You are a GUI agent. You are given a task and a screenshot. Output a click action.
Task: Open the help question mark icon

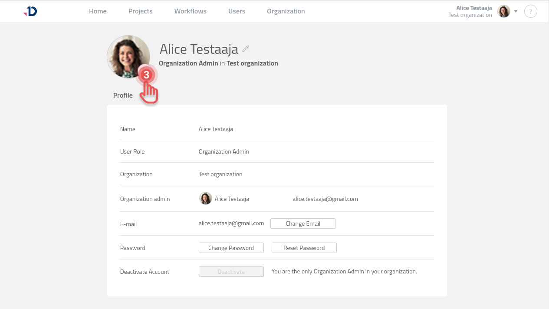pyautogui.click(x=530, y=11)
